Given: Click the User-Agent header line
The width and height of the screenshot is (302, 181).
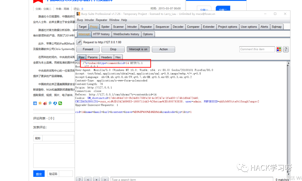Looking at the screenshot, I should pyautogui.click(x=144, y=70).
